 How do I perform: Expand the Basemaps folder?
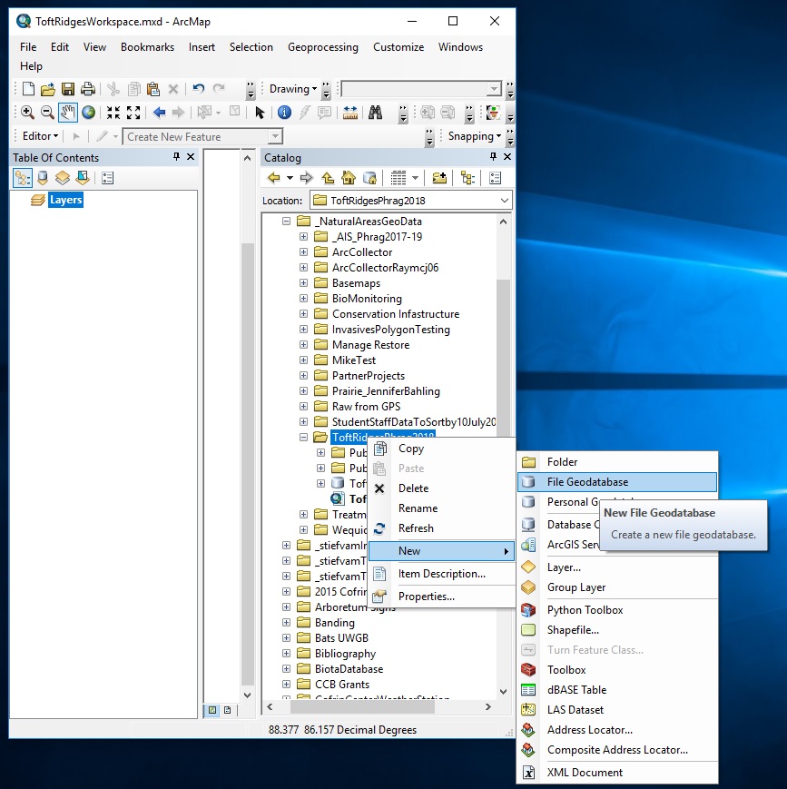(x=304, y=283)
